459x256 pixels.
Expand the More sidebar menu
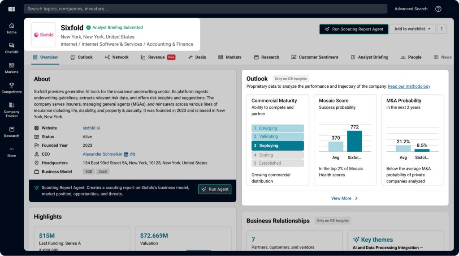(x=11, y=152)
